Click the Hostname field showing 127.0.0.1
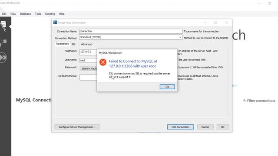Image resolution: width=278 pixels, height=156 pixels. click(x=88, y=52)
